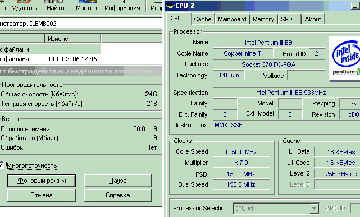The width and height of the screenshot is (360, 217).
Task: Open the About tab
Action: [313, 19]
